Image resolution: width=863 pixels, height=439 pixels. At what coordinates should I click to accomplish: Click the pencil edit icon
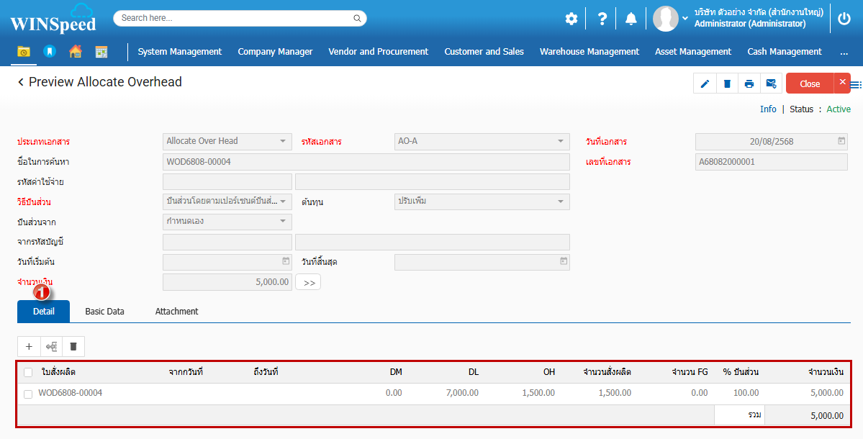pyautogui.click(x=705, y=83)
